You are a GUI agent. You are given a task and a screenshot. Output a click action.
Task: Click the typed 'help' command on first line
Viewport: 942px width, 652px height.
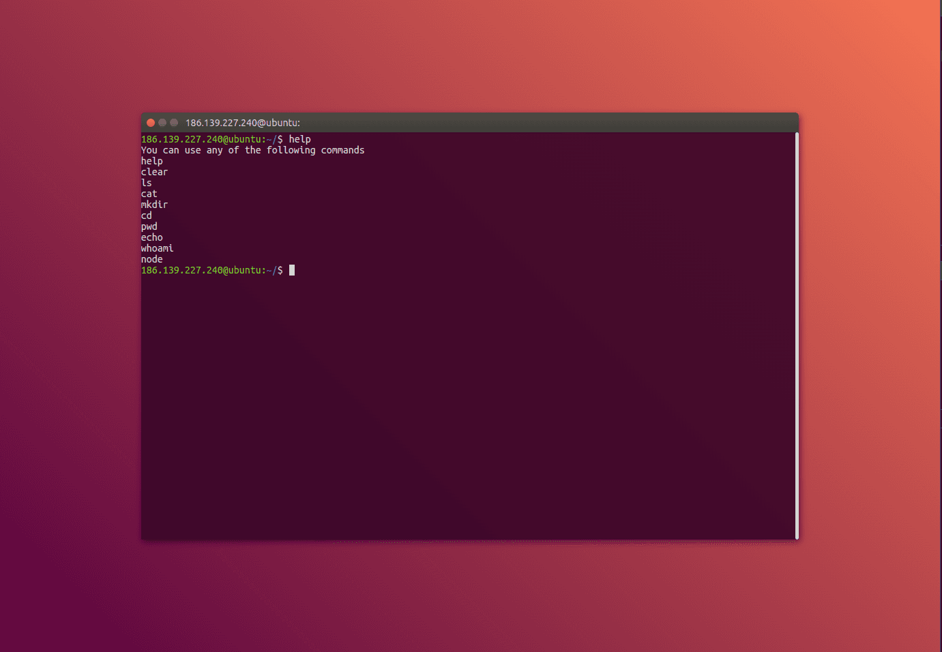pyautogui.click(x=299, y=139)
